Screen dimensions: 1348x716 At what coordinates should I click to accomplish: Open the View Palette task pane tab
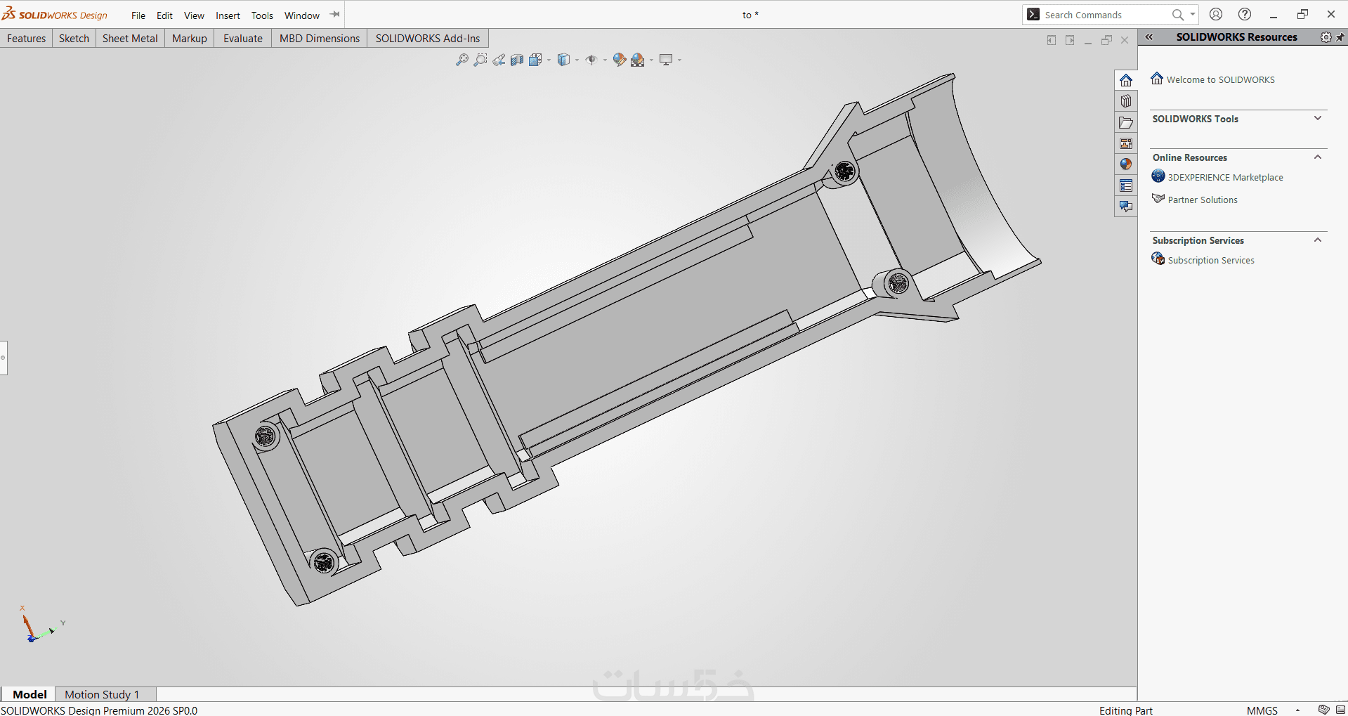(x=1126, y=143)
